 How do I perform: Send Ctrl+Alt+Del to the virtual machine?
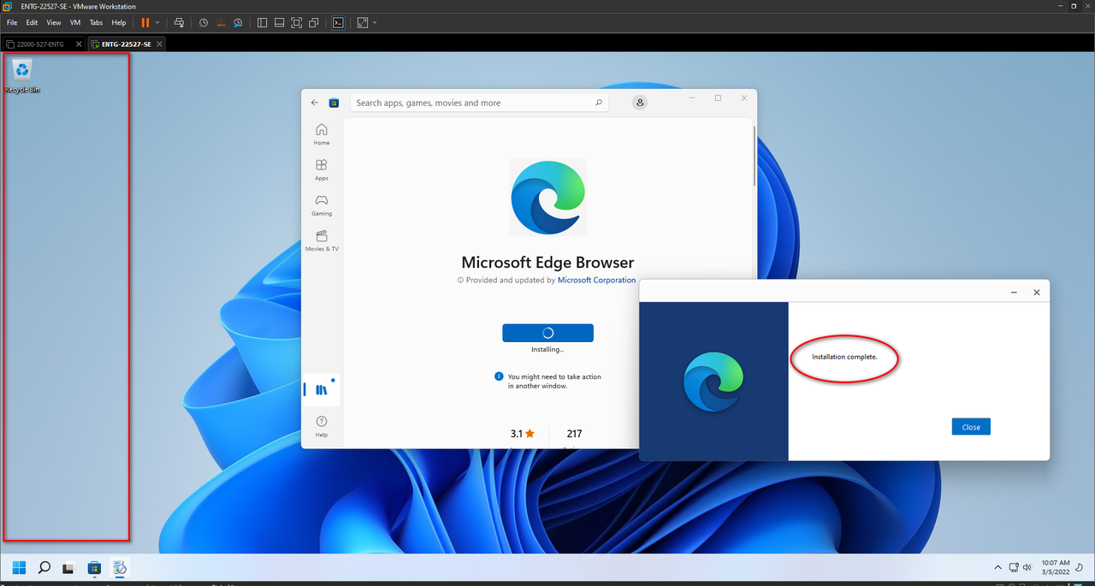179,22
